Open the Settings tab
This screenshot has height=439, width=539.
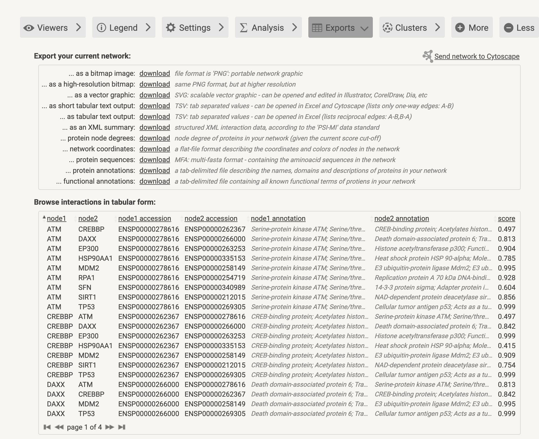click(195, 28)
